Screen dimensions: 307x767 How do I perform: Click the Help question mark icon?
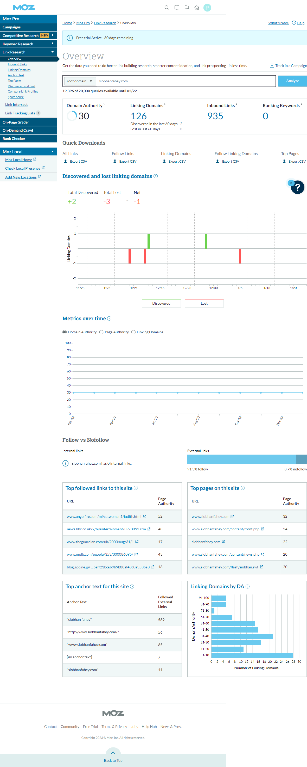(x=294, y=23)
